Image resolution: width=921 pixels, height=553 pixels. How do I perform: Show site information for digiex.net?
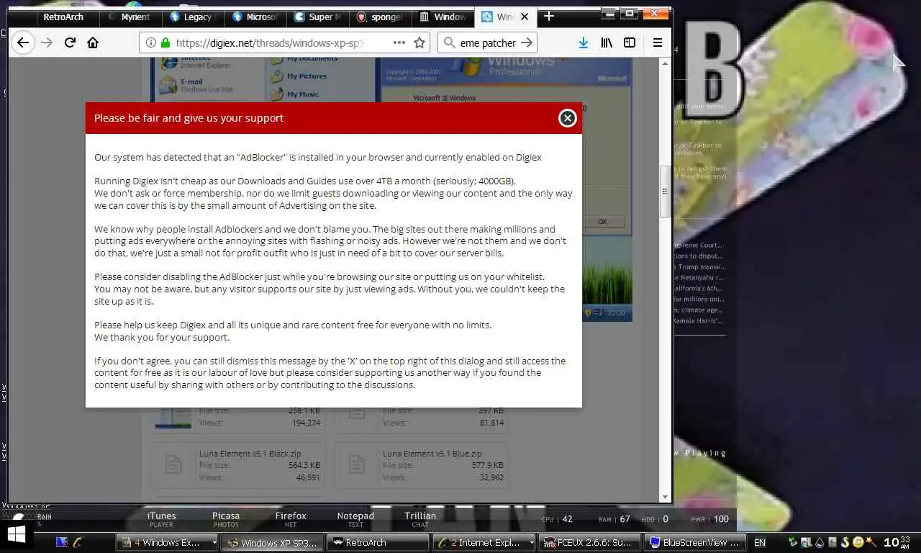(150, 42)
